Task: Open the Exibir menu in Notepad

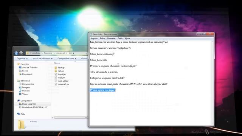Action: click(x=120, y=39)
